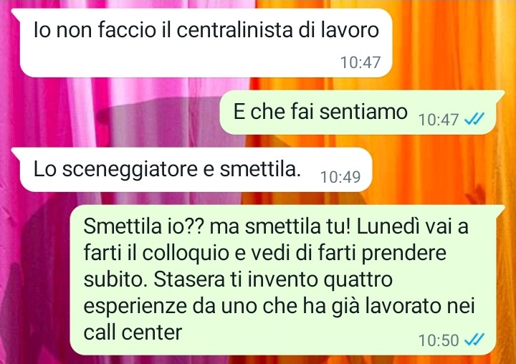Click the 10:50 timestamp

pos(439,340)
